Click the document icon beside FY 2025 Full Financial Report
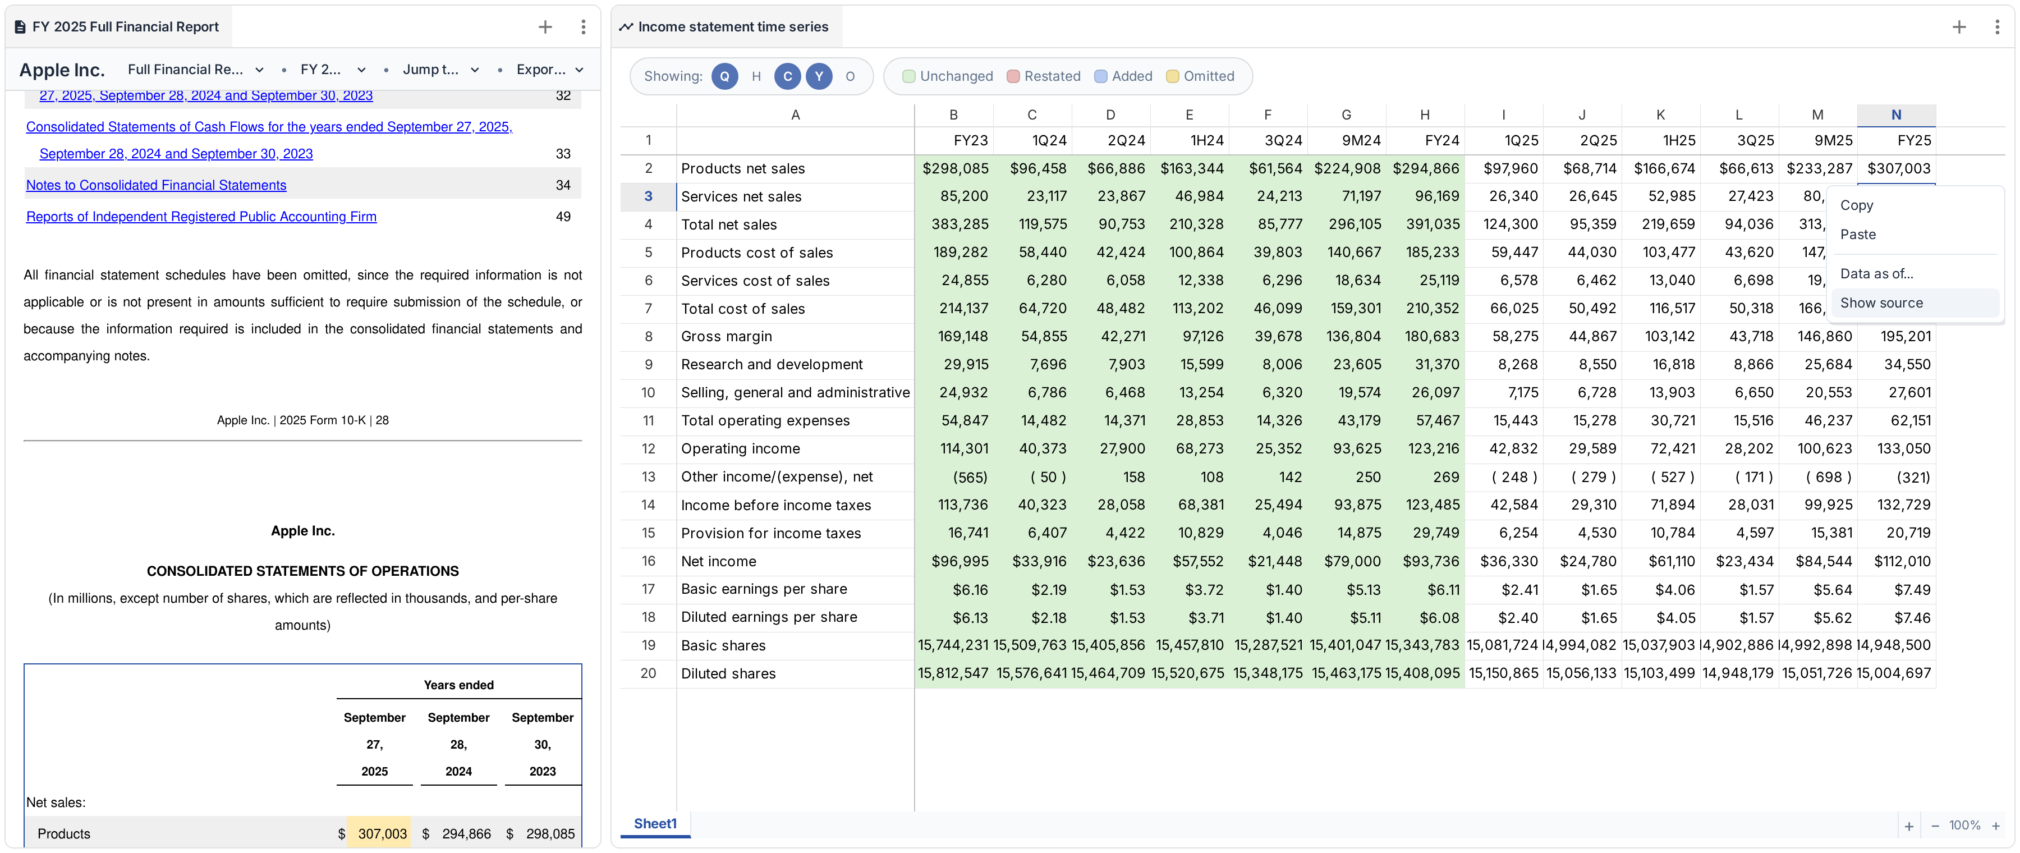This screenshot has height=853, width=2020. [x=20, y=27]
